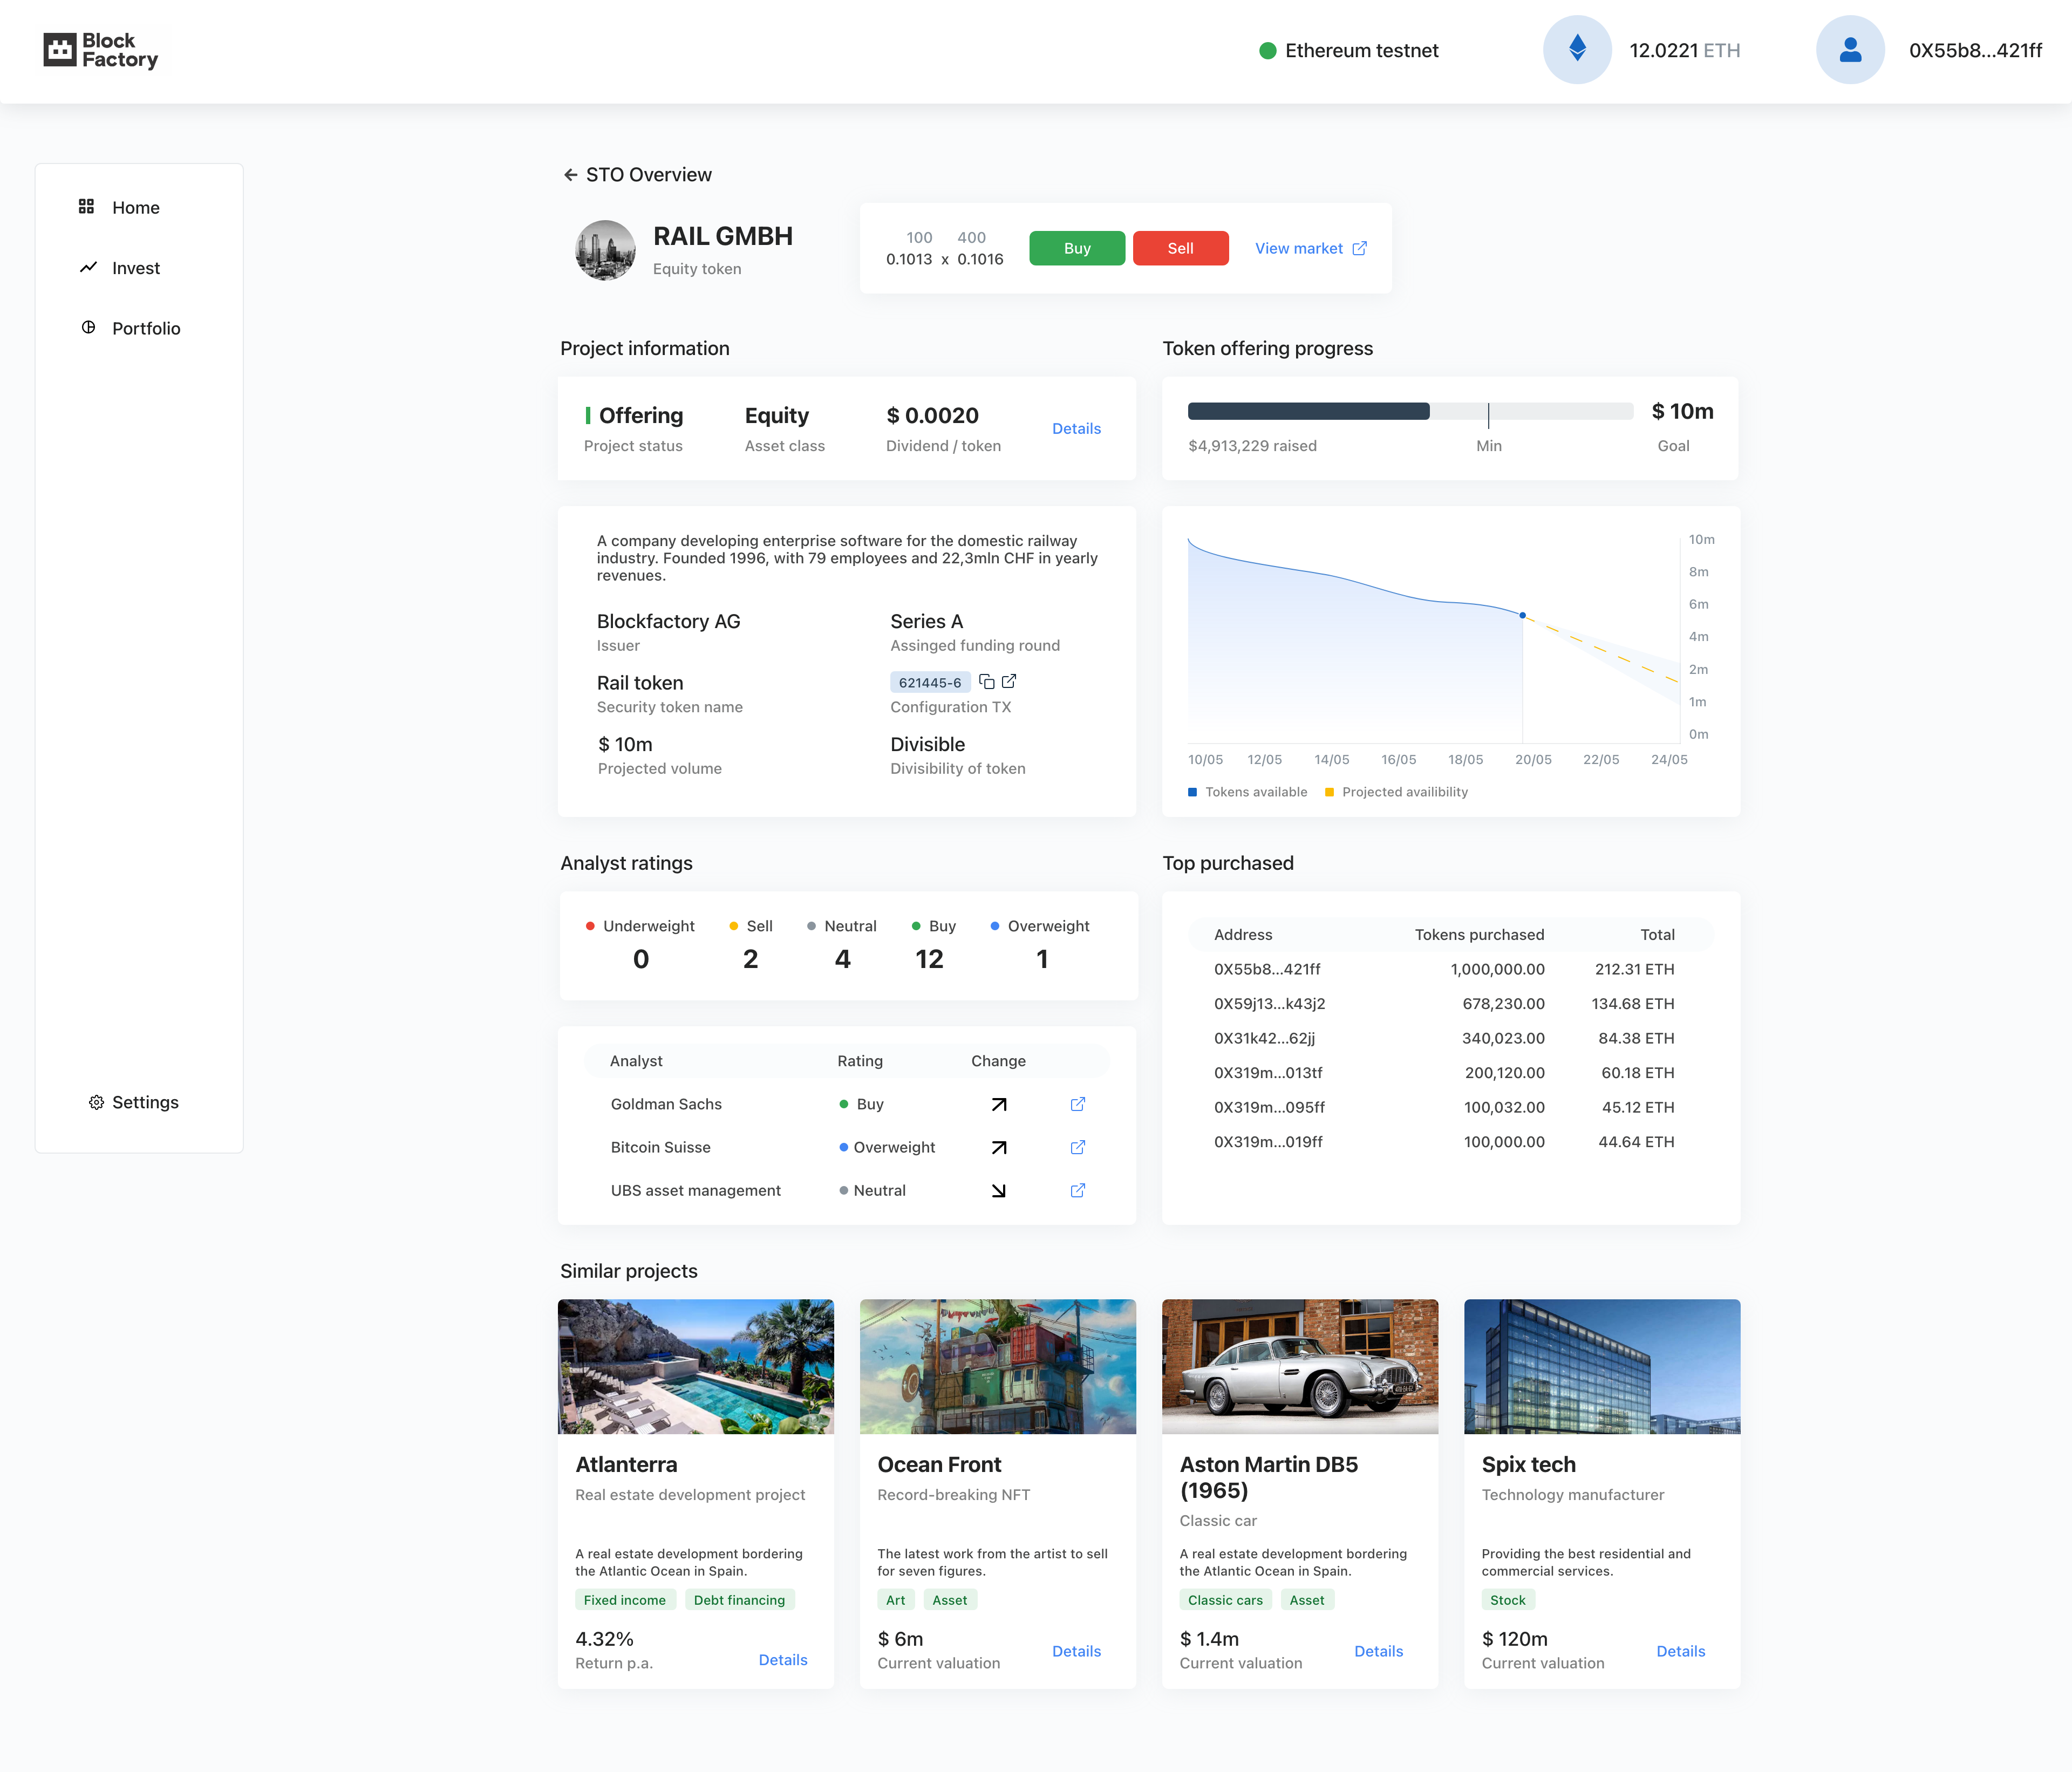This screenshot has height=1772, width=2072.
Task: Click the Home grid icon in sidebar
Action: (x=87, y=206)
